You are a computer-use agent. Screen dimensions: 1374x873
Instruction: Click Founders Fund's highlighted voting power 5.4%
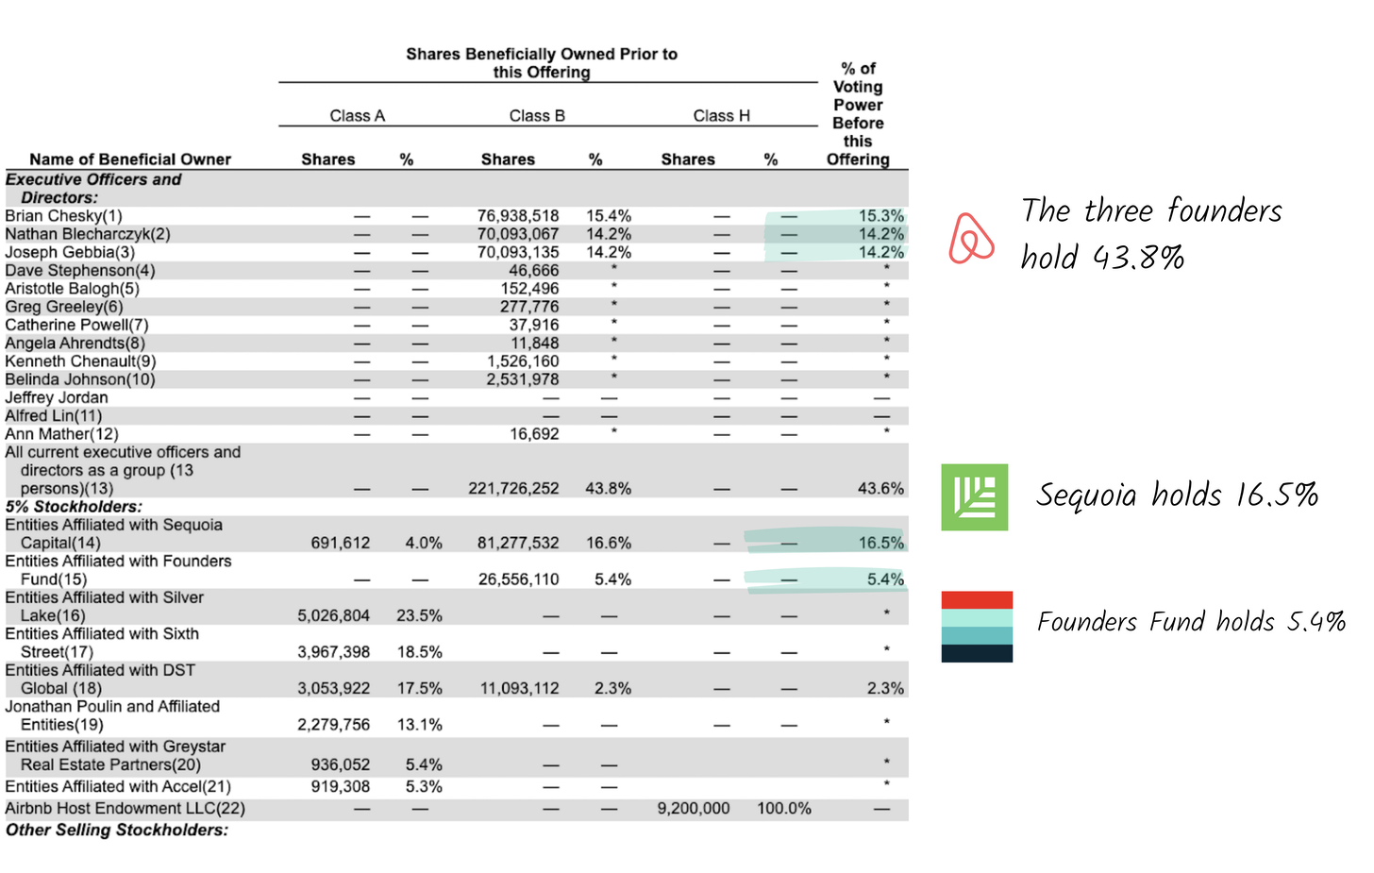click(885, 579)
